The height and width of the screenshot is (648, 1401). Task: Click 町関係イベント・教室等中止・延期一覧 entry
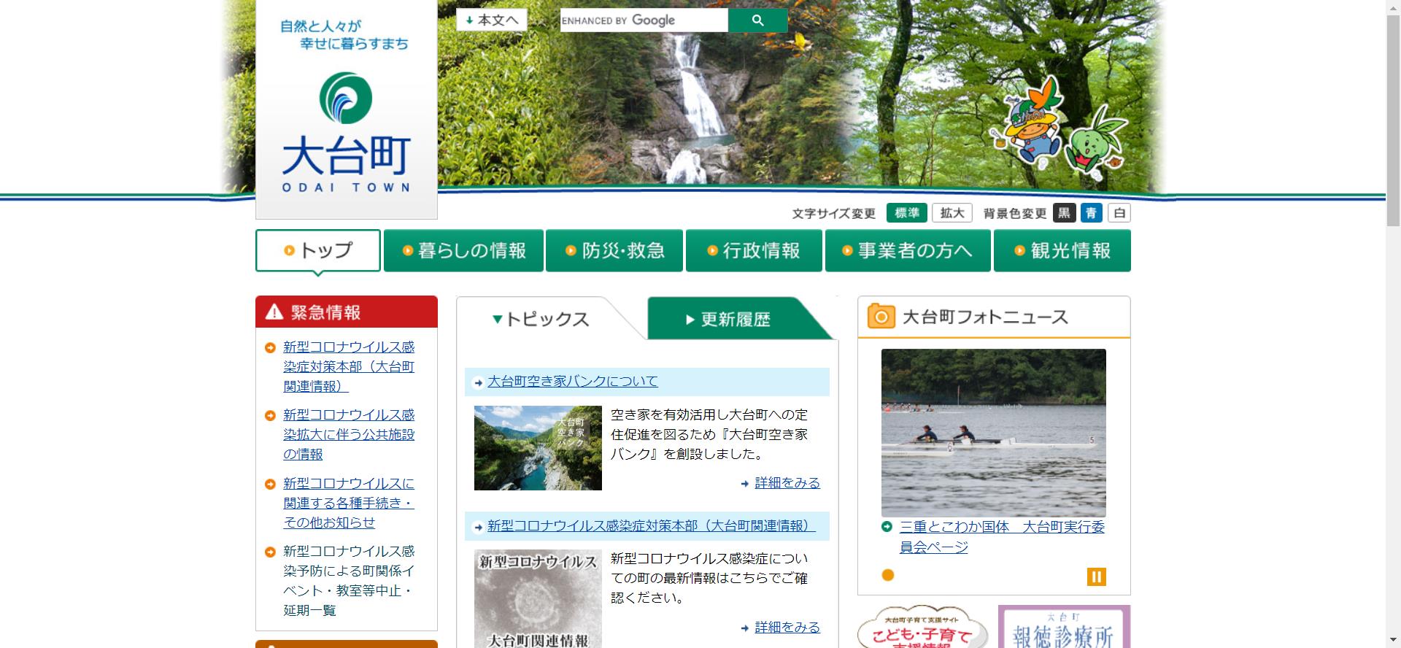(349, 580)
